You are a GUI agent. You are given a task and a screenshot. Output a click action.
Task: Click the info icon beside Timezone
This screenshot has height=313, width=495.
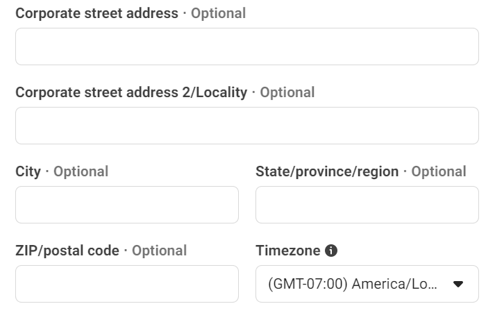(331, 251)
